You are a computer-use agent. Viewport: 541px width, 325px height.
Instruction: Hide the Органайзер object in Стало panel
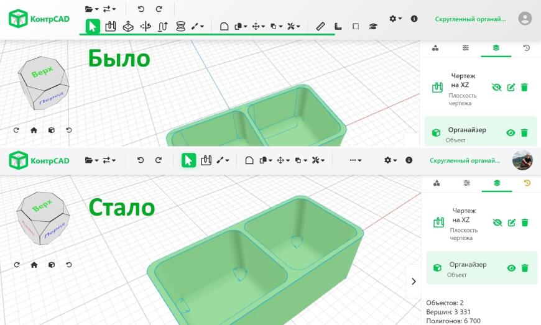[511, 268]
